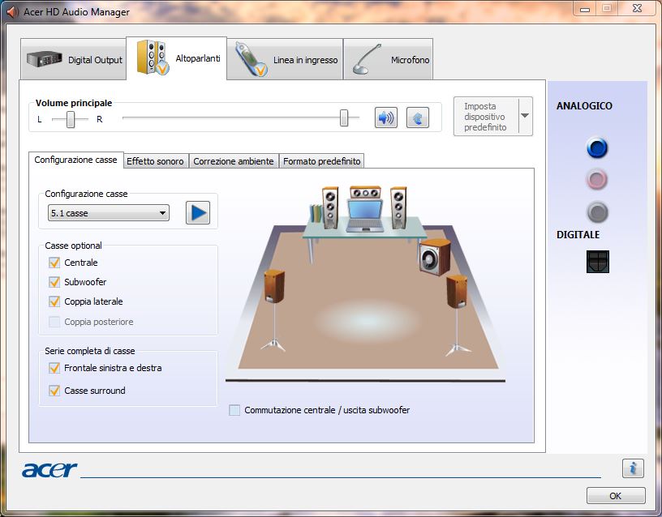Click Imposta dispositivo predefinito button
This screenshot has height=517, width=662.
click(x=485, y=117)
